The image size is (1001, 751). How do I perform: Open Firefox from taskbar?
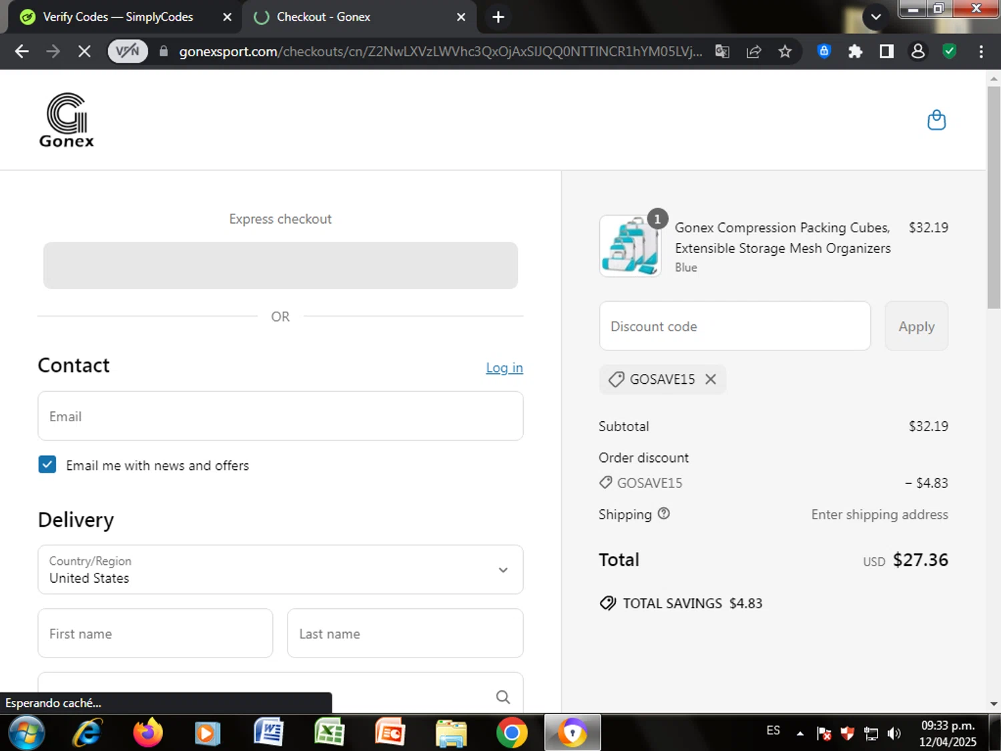147,733
